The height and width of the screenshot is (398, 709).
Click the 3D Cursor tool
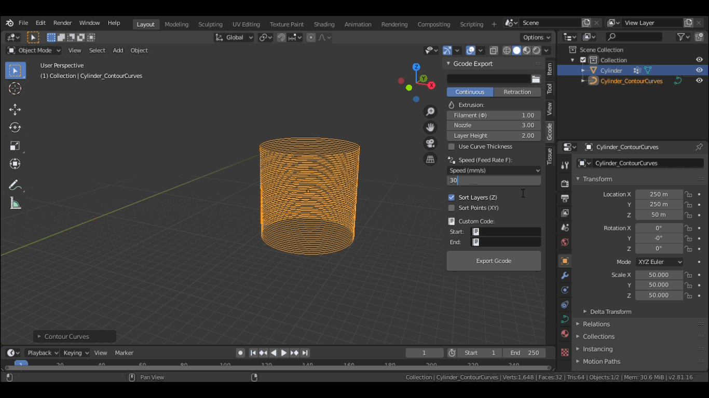pos(15,89)
